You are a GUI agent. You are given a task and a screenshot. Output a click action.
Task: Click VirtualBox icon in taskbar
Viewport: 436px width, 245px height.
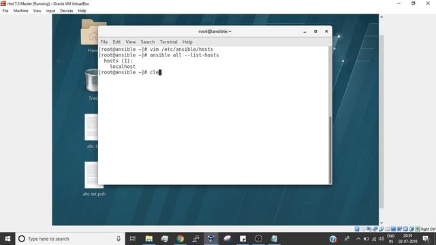coord(211,239)
